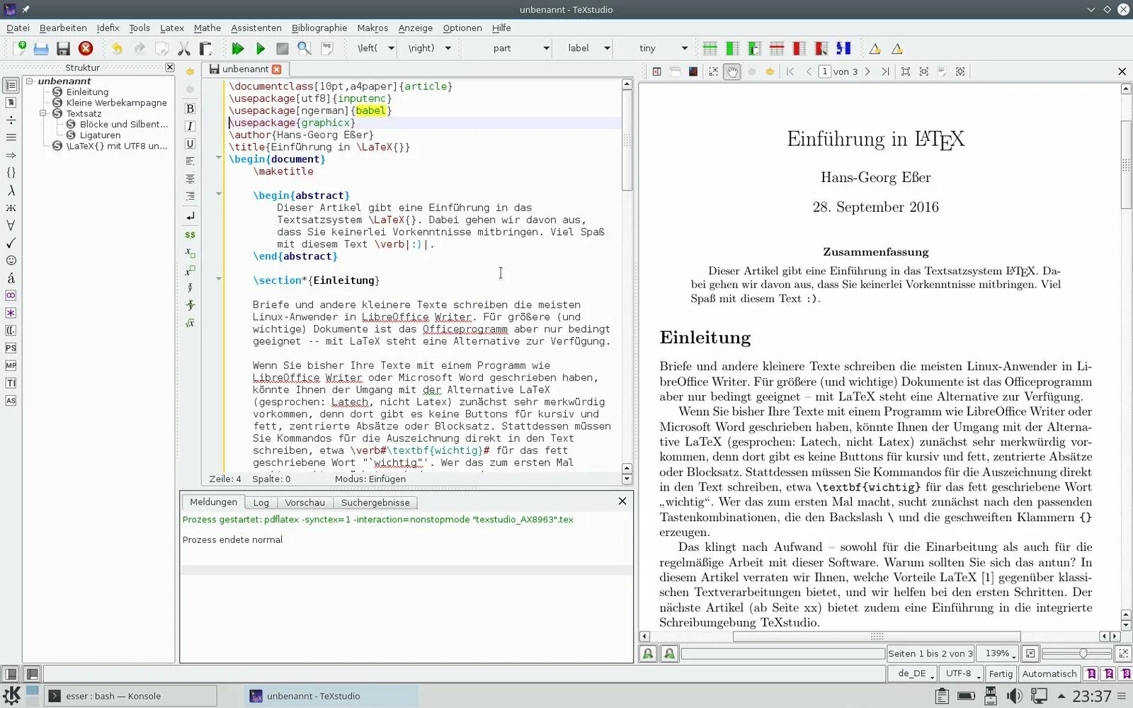1133x708 pixels.
Task: Stop compilation with the gray square button
Action: point(283,48)
